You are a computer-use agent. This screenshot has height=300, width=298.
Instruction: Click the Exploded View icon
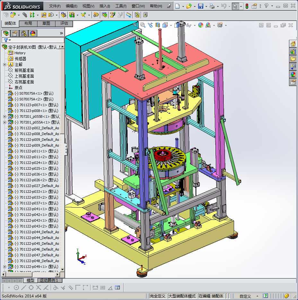coord(113,15)
